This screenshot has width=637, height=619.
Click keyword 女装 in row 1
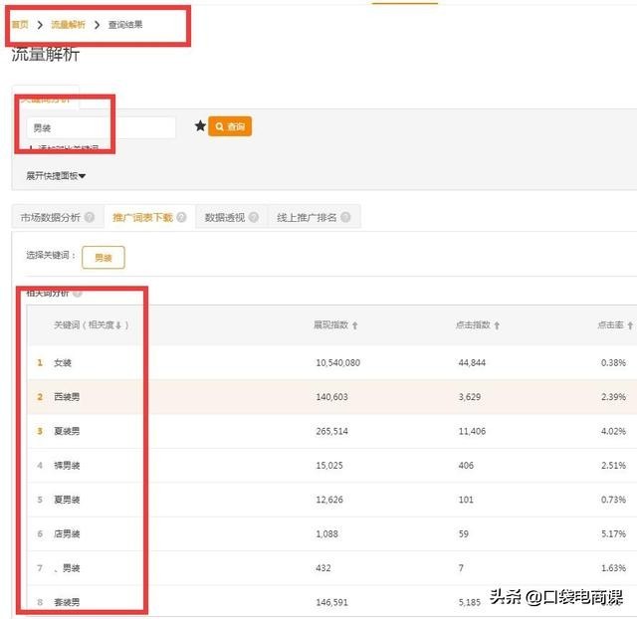click(63, 362)
